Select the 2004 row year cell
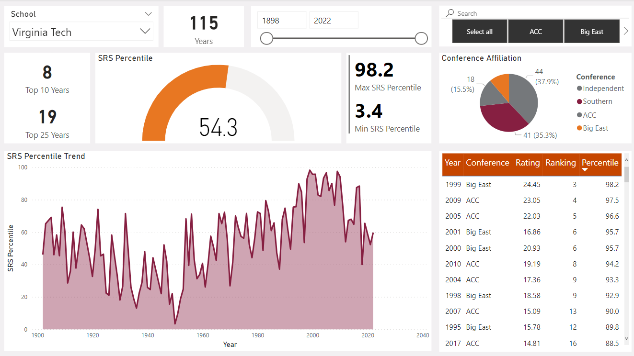Viewport: 634px width, 356px height. [453, 279]
